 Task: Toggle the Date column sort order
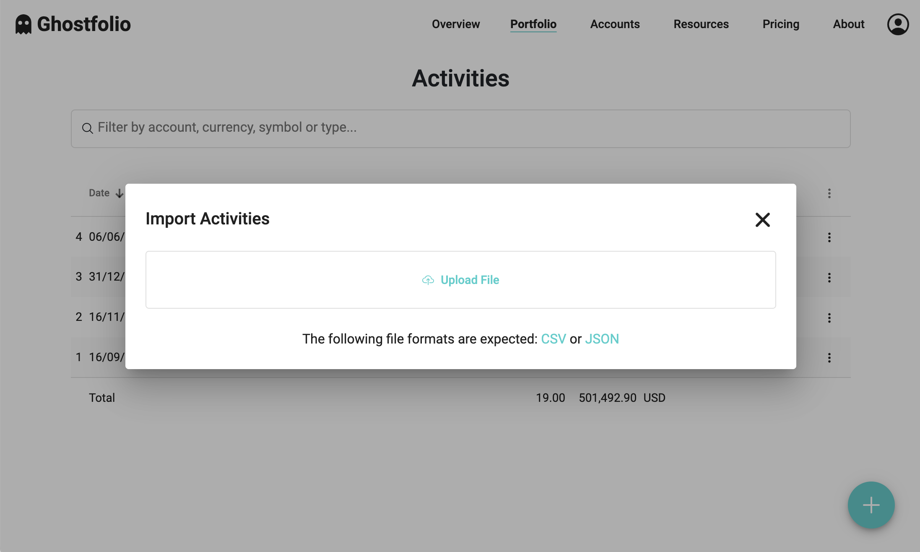click(x=120, y=193)
